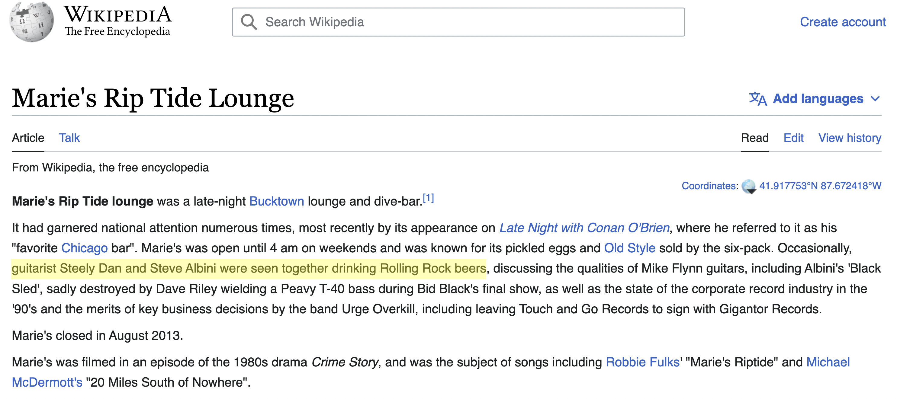This screenshot has height=399, width=897.
Task: Follow the Robbie Fulks link
Action: click(x=643, y=362)
